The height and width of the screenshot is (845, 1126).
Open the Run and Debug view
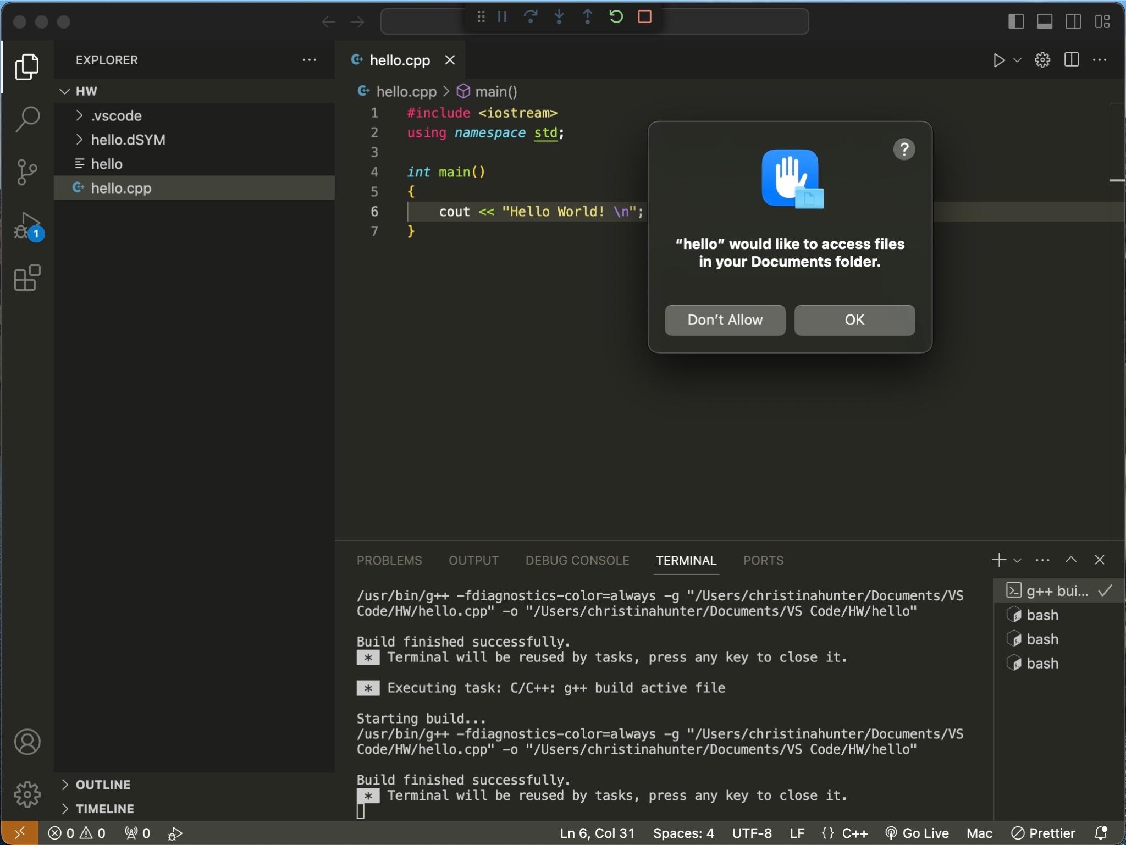click(x=27, y=225)
